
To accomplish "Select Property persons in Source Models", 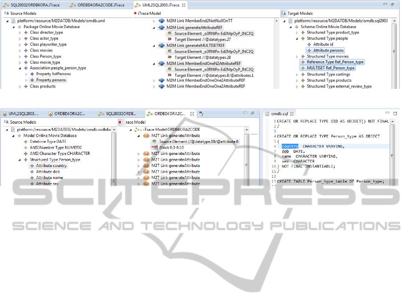I will 51,80.
